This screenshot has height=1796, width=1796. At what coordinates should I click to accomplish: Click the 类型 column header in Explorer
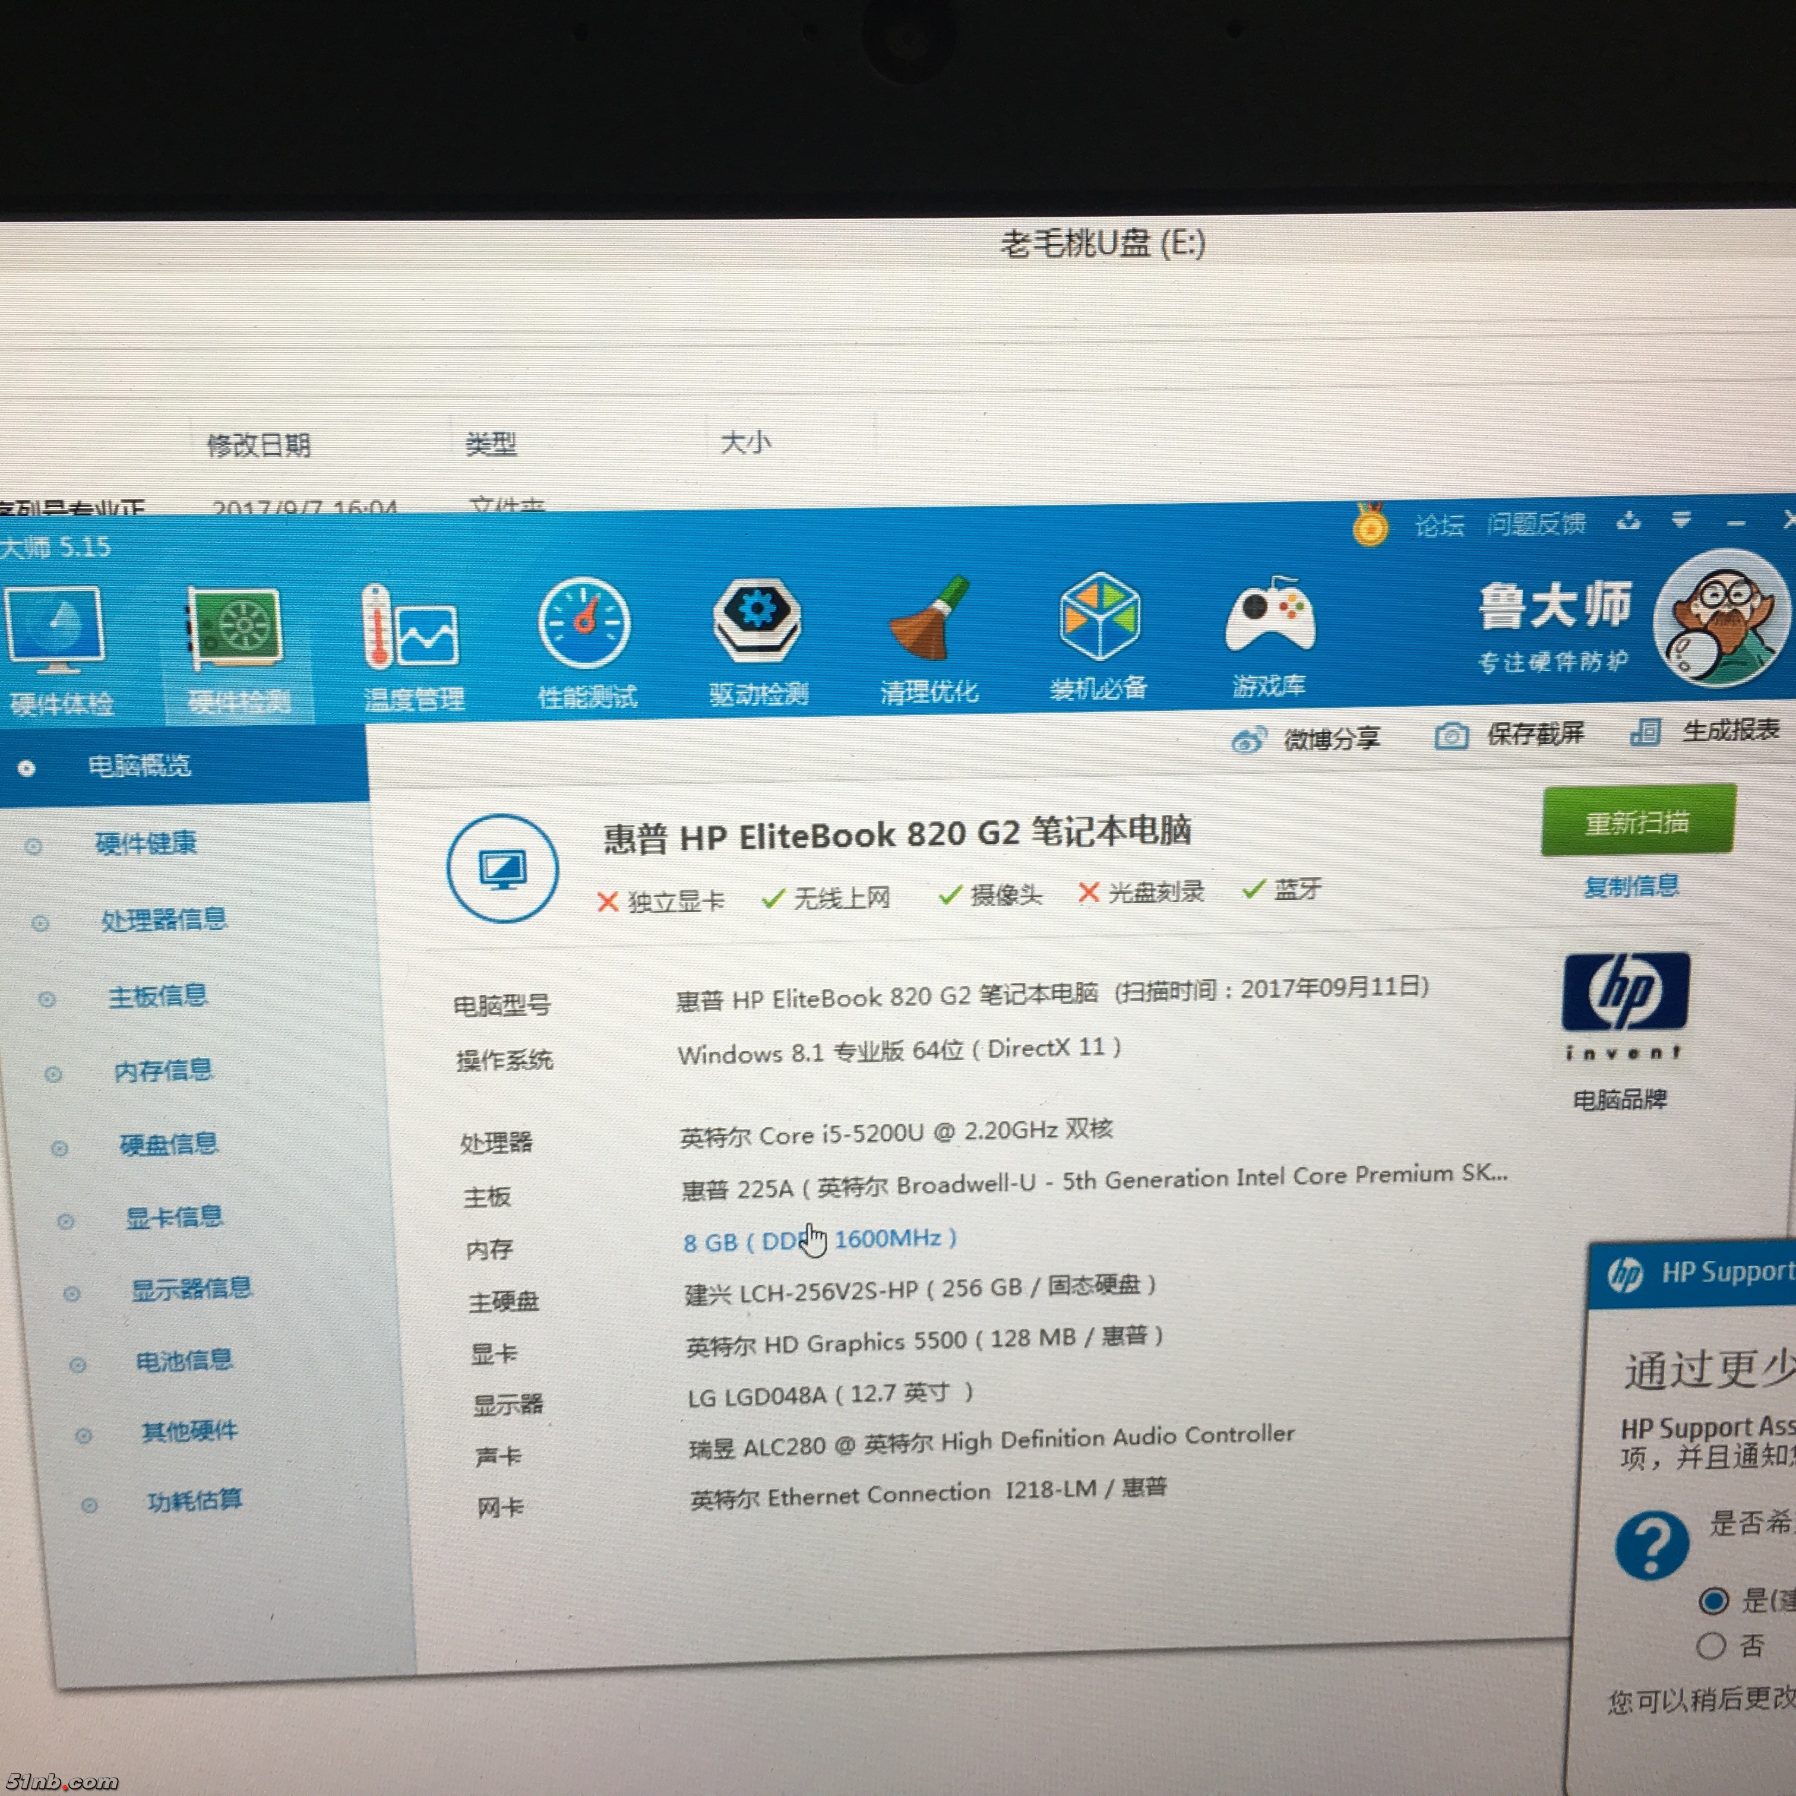[490, 444]
